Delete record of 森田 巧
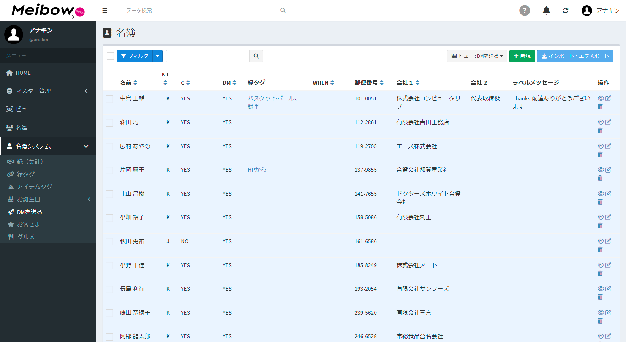The height and width of the screenshot is (342, 626). 600,131
